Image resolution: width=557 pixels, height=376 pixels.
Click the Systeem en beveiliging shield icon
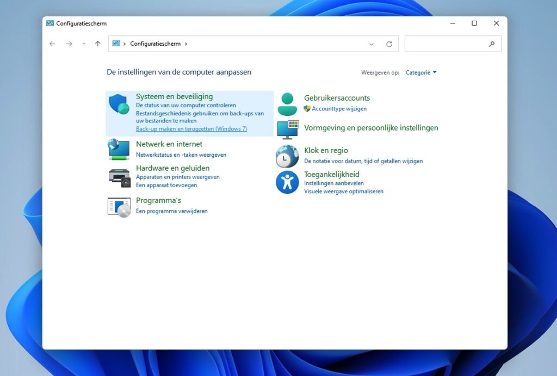pyautogui.click(x=119, y=104)
